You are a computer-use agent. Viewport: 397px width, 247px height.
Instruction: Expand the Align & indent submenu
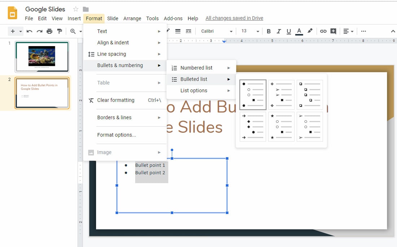pyautogui.click(x=125, y=43)
